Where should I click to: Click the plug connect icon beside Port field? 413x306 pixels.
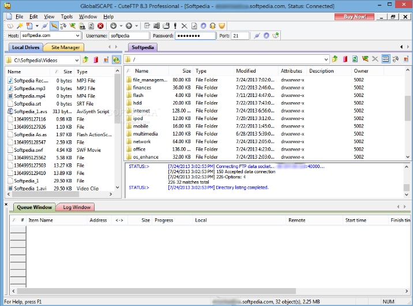coord(257,36)
